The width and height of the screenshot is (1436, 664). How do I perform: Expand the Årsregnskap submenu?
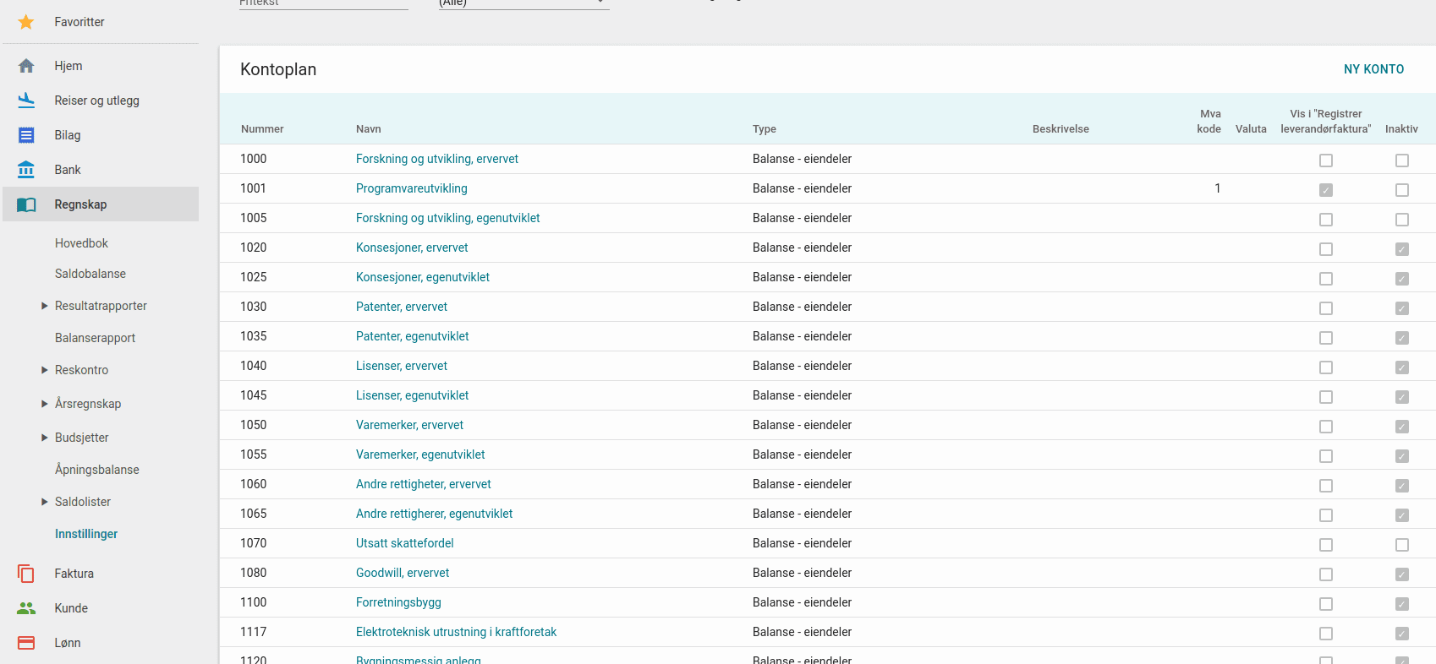click(45, 404)
